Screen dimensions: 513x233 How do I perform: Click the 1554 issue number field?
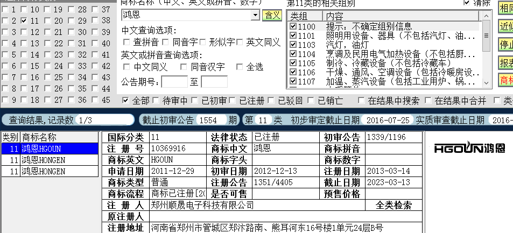point(211,120)
